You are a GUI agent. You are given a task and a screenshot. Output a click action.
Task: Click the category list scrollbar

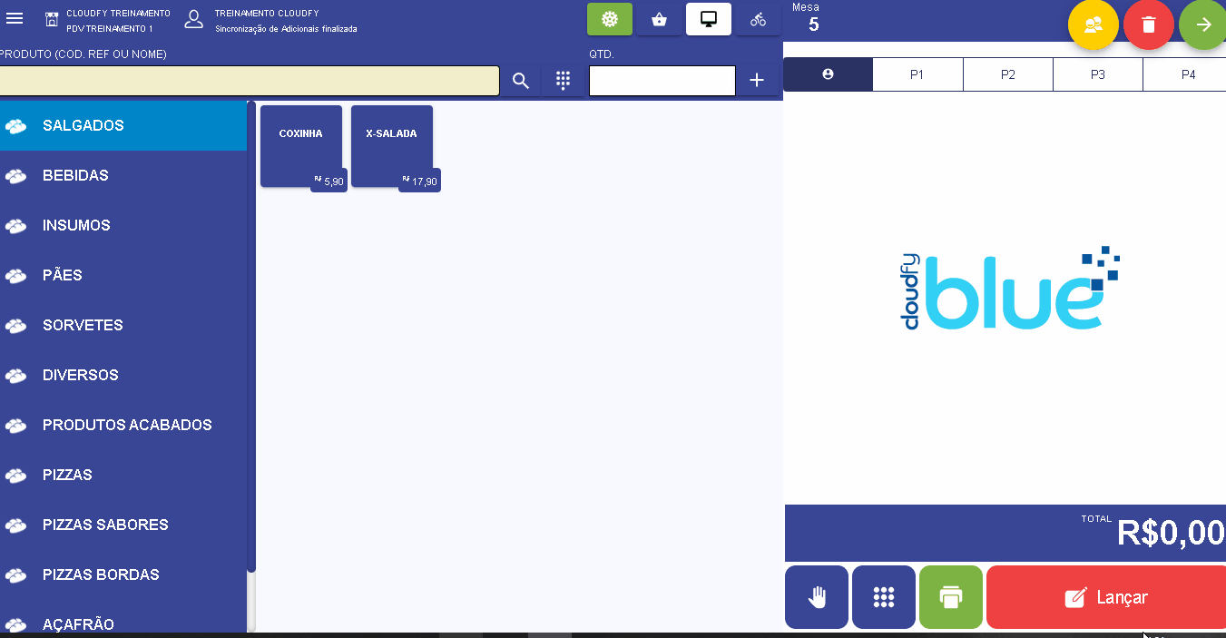click(x=251, y=337)
